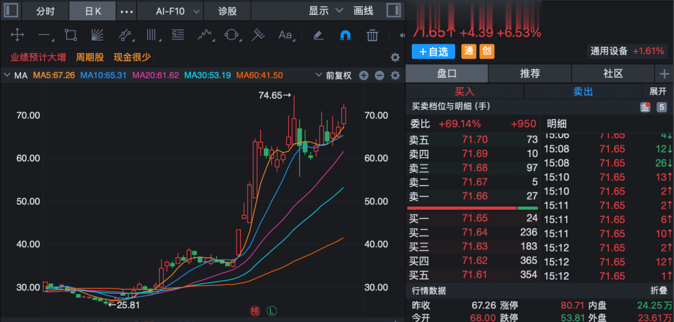Toggle the right sidebar panel icon
The width and height of the screenshot is (674, 322).
pos(393,11)
